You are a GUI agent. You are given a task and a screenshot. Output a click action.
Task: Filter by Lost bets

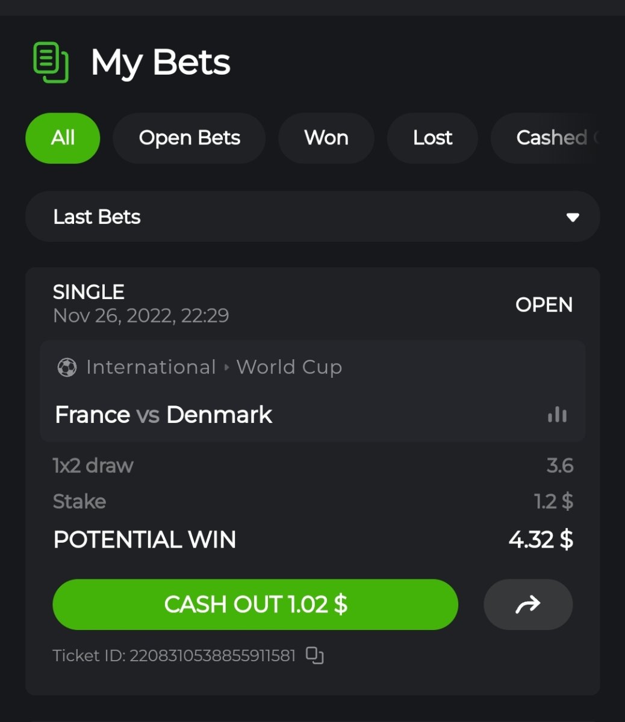coord(432,138)
